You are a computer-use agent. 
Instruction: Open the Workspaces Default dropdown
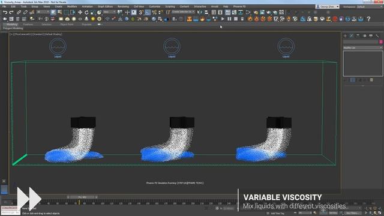[370, 7]
